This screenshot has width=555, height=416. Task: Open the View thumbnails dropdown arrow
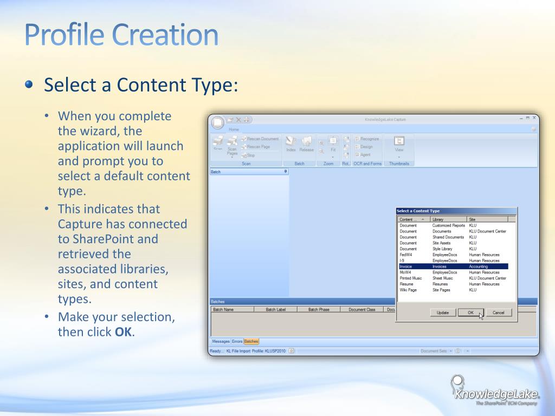coord(399,157)
